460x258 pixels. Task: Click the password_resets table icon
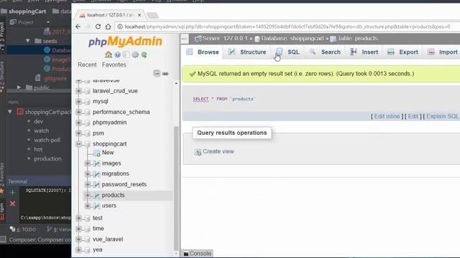(x=96, y=184)
